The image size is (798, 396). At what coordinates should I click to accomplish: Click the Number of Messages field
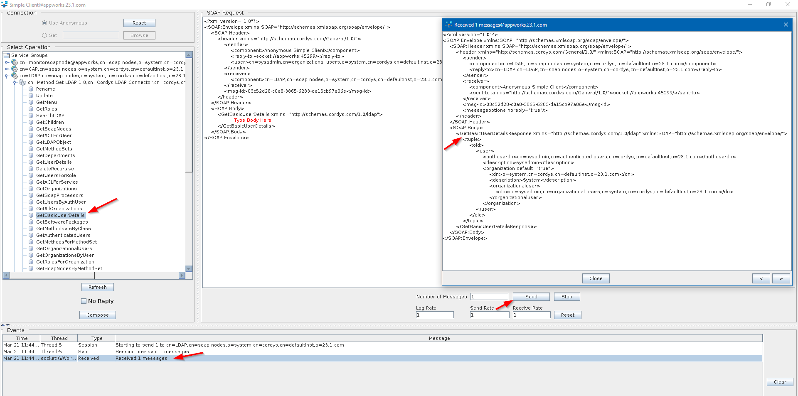coord(489,297)
